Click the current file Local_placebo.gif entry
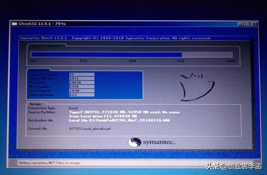Screen dimensions: 267x175 90,129
